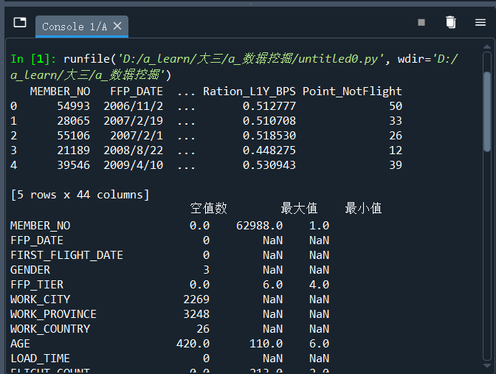Click the 空值数 column header

[x=209, y=208]
